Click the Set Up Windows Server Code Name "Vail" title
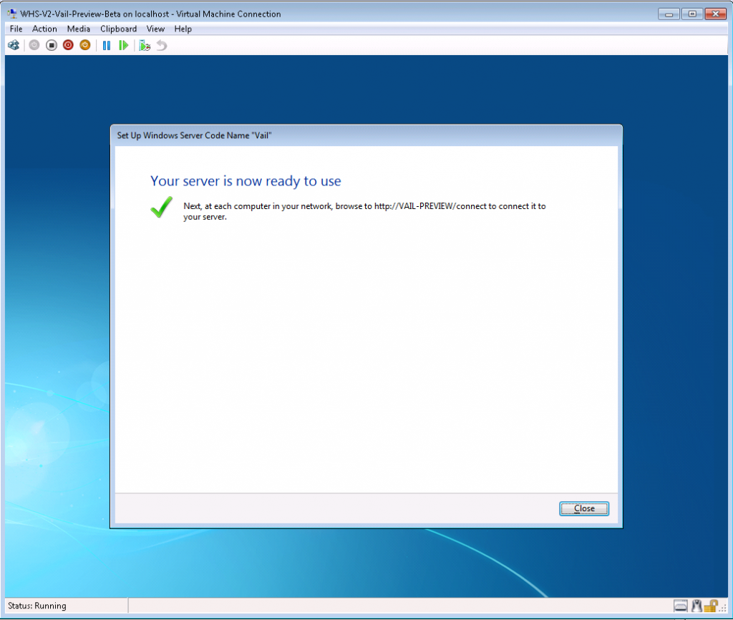733x620 pixels. (194, 135)
